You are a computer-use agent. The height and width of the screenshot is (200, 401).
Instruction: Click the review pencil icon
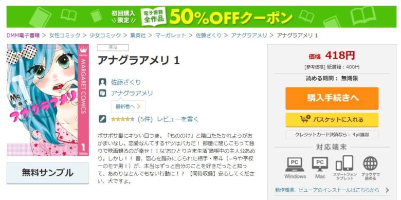tap(102, 119)
